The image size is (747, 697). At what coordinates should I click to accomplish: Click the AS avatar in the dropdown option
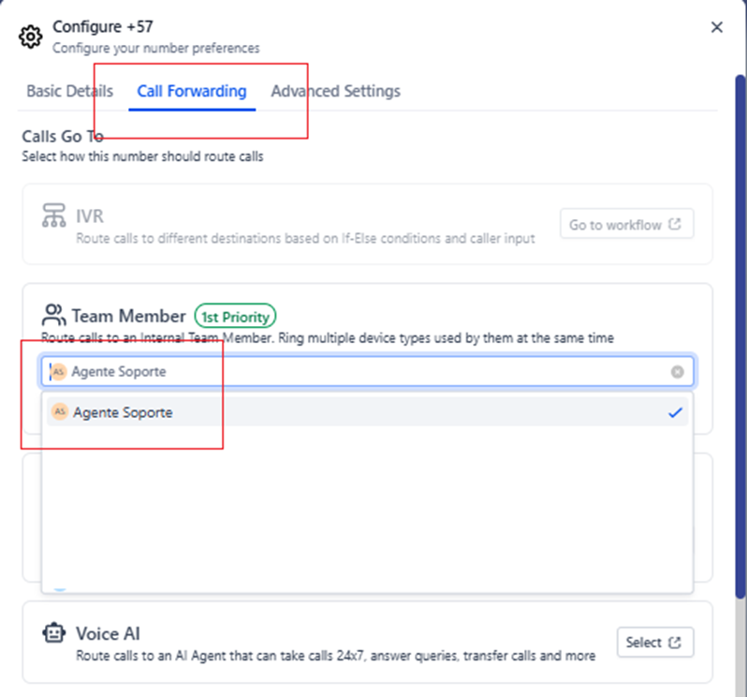pos(60,412)
